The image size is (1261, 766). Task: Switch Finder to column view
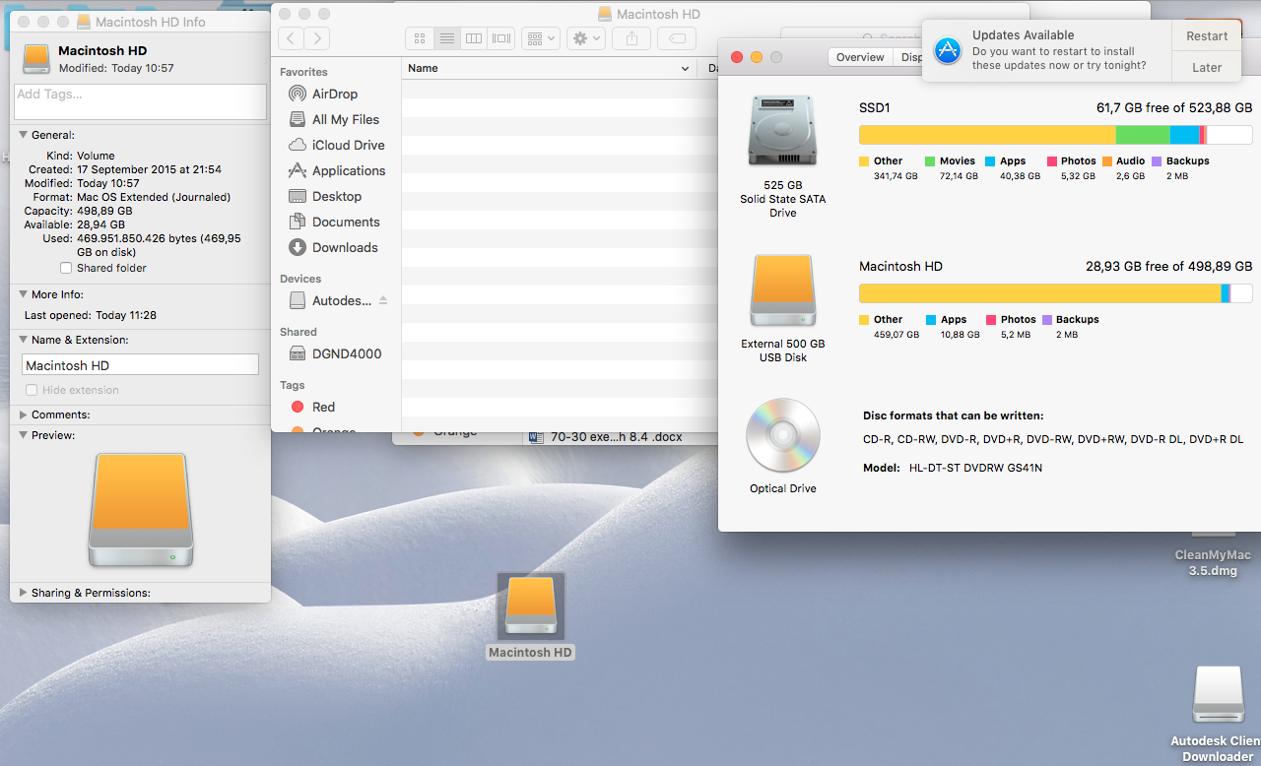tap(474, 38)
